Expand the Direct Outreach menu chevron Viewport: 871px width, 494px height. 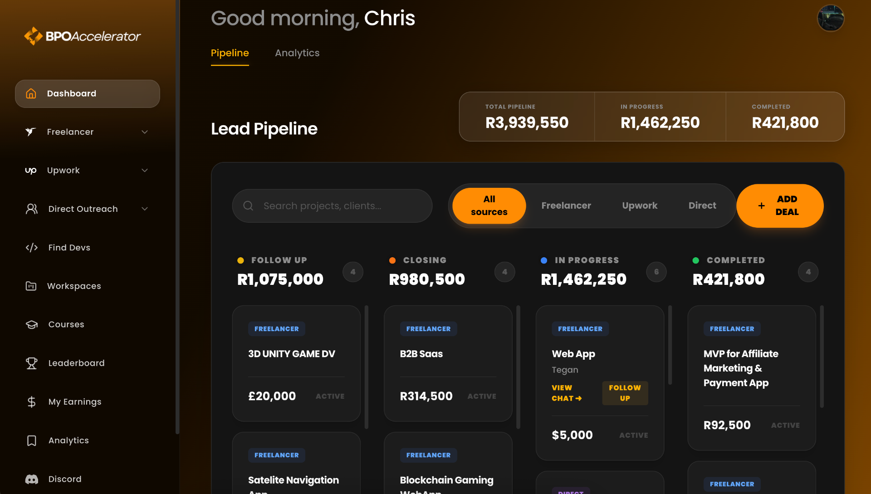pyautogui.click(x=145, y=209)
